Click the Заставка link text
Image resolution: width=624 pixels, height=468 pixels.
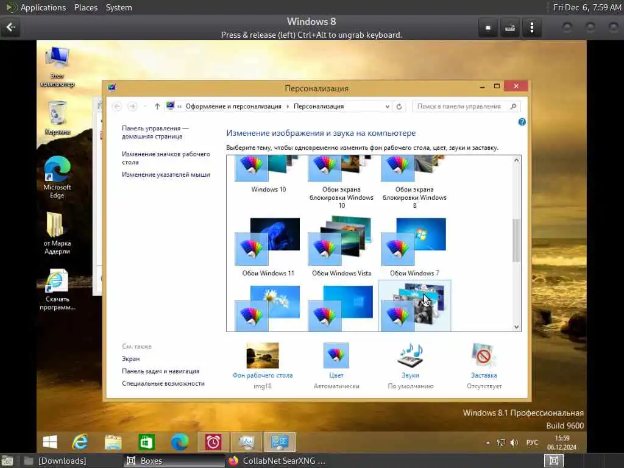tap(483, 375)
